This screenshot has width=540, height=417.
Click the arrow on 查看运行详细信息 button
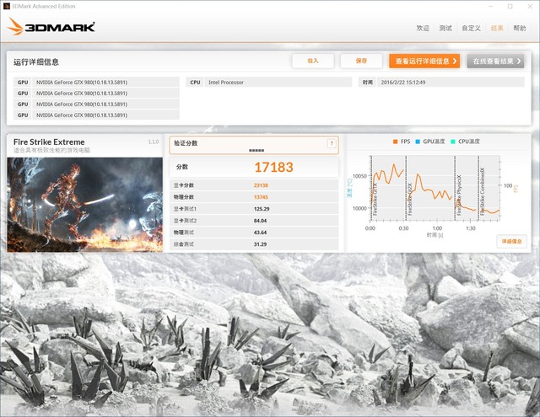click(455, 61)
